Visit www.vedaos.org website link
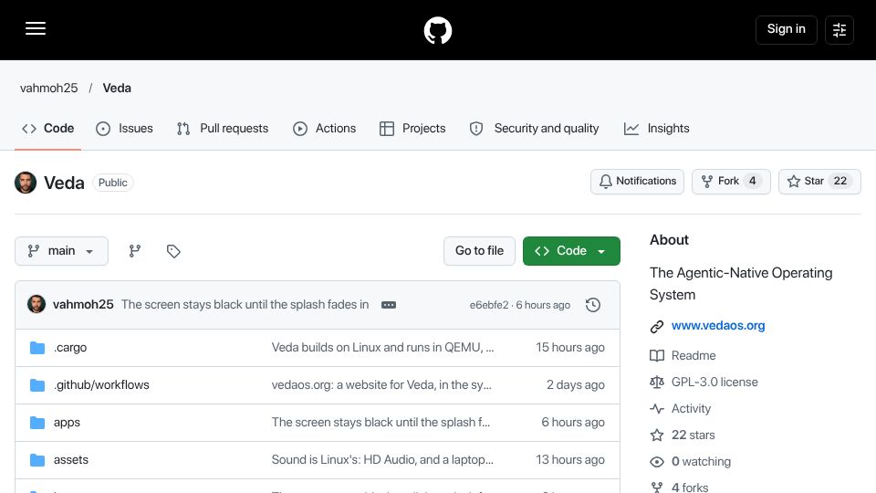 tap(718, 326)
